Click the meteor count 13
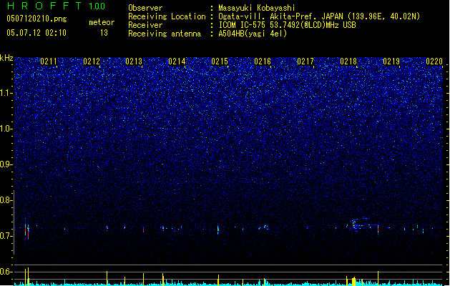The height and width of the screenshot is (286, 450). pyautogui.click(x=104, y=33)
